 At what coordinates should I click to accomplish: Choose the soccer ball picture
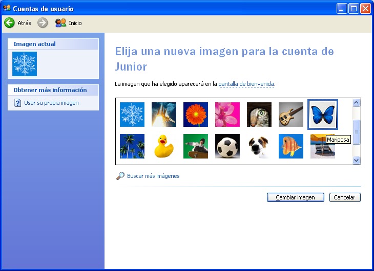tap(227, 146)
